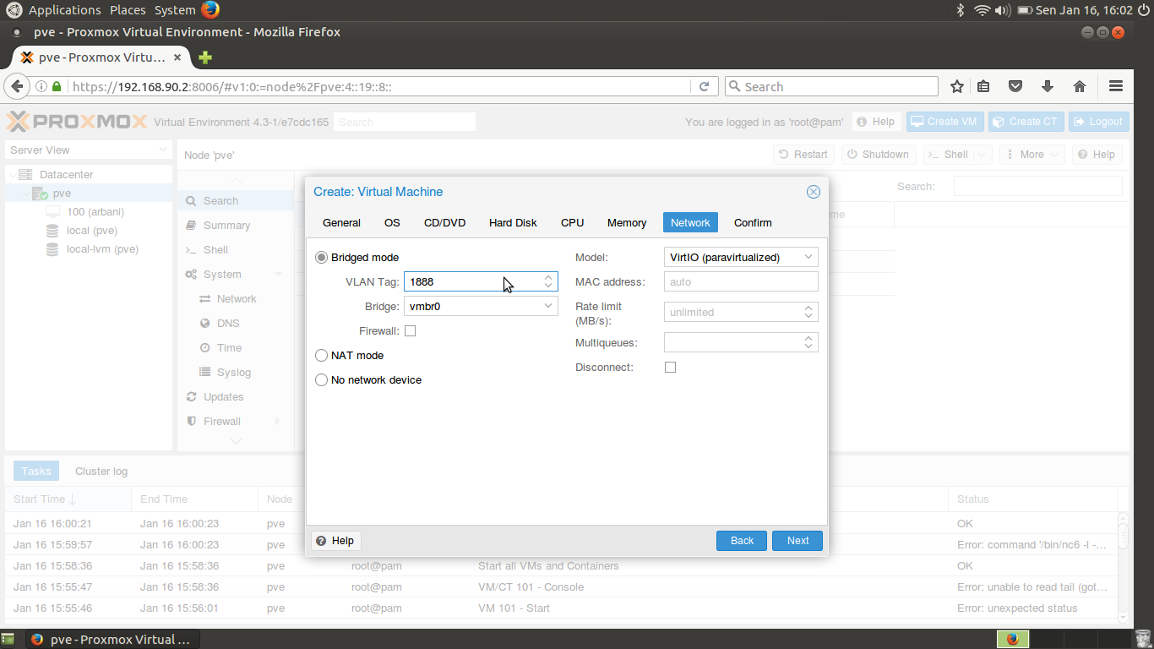Go back with the browser back arrow
Screen dimensions: 1154x649
tap(17, 86)
